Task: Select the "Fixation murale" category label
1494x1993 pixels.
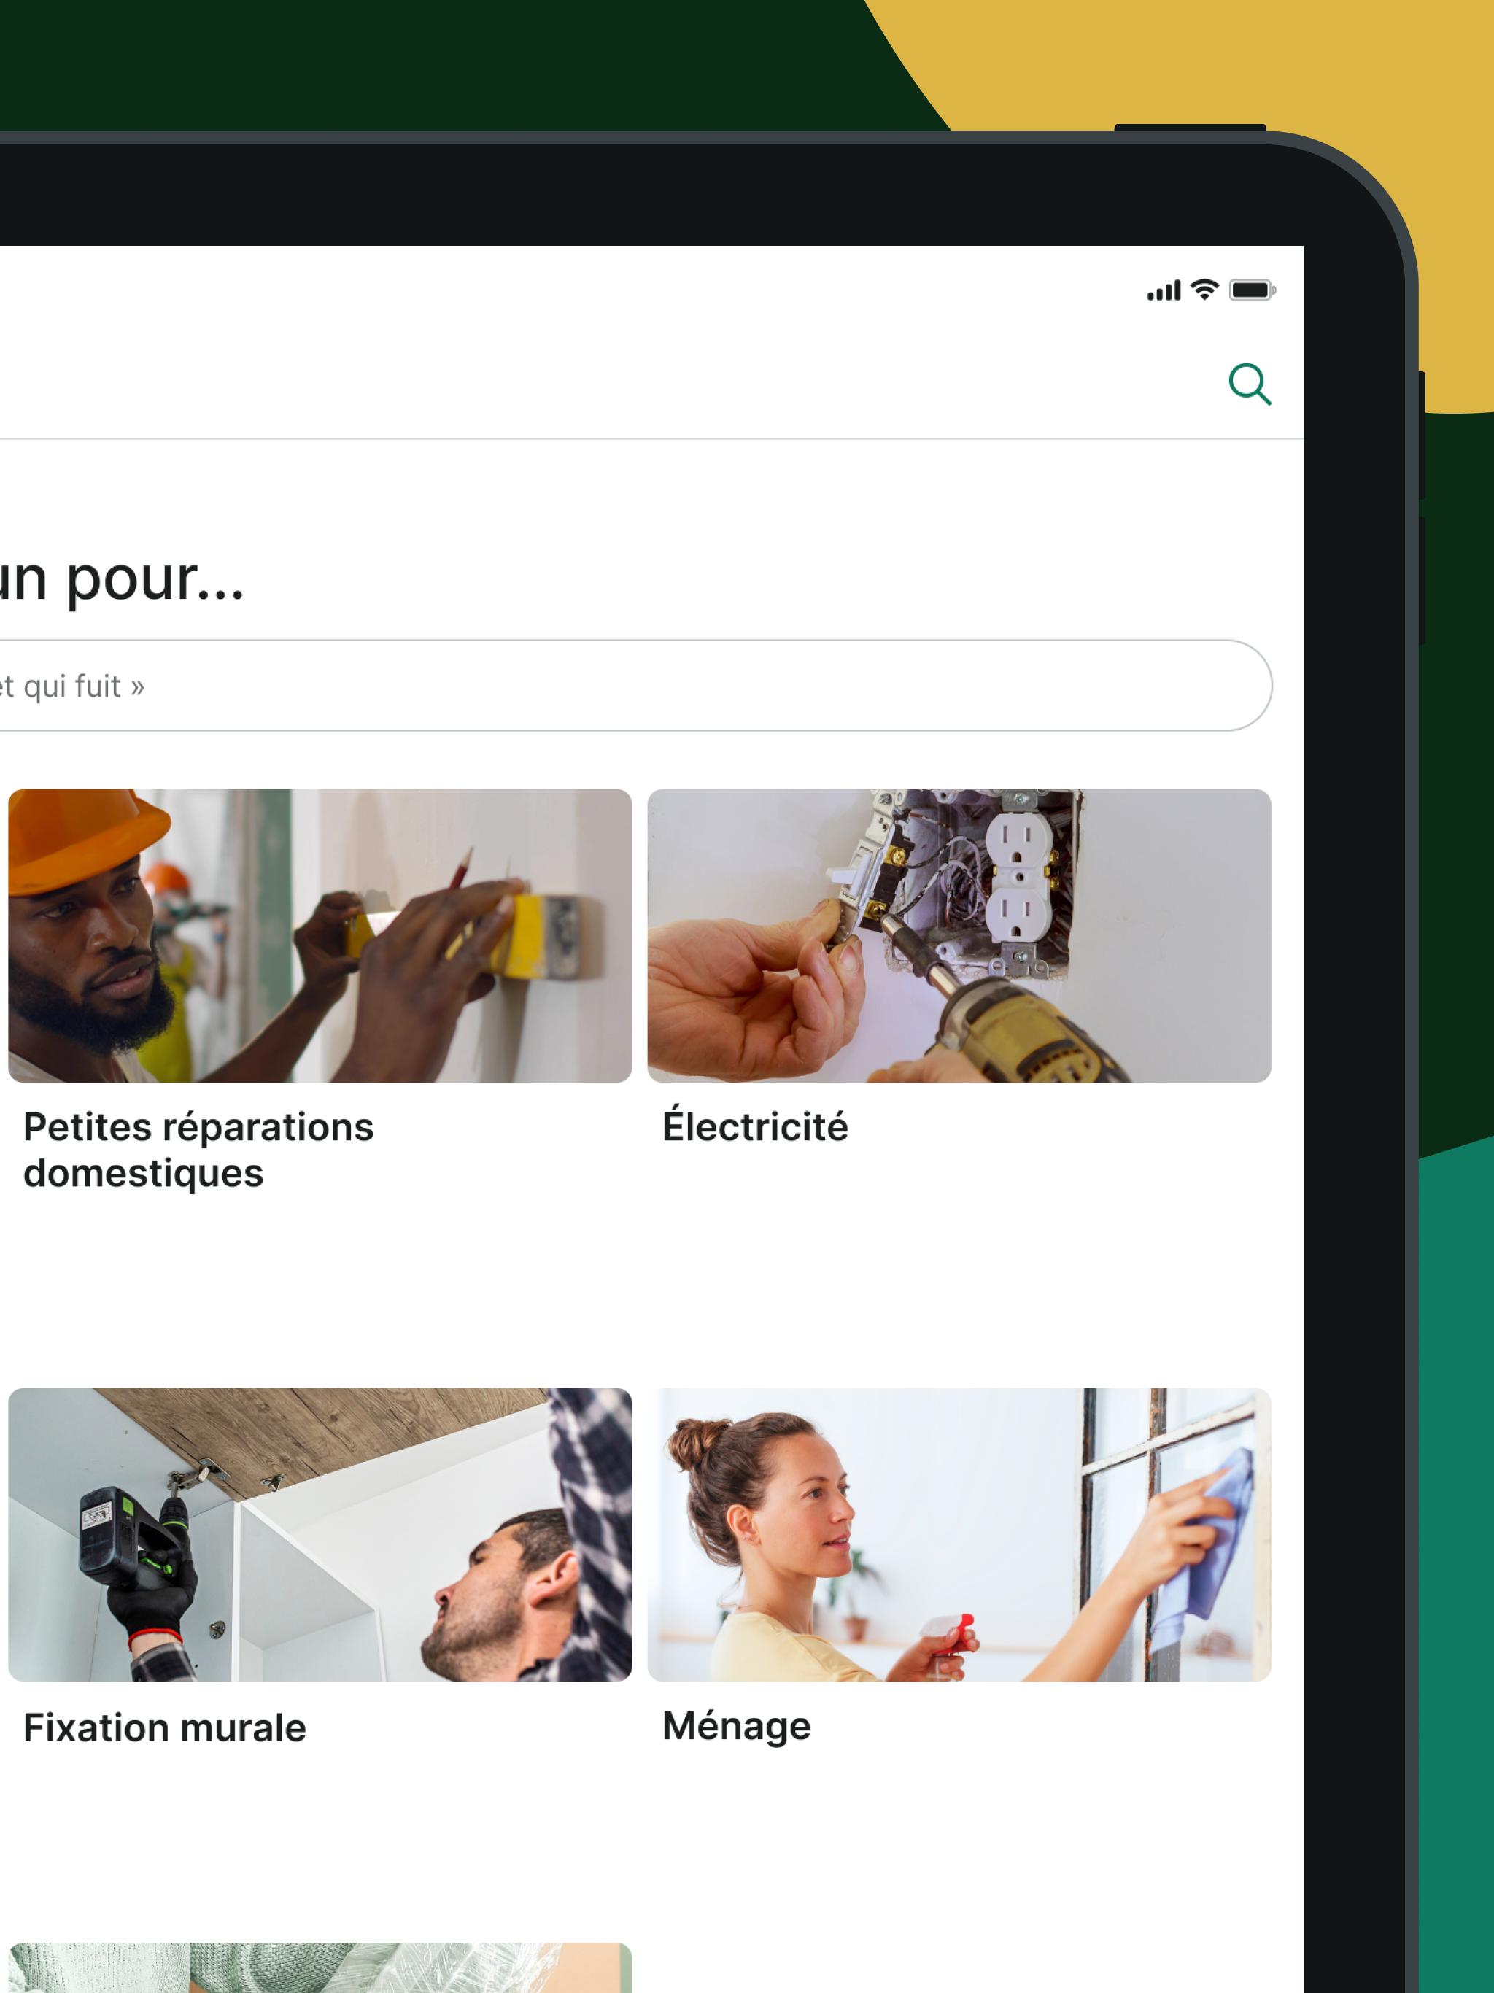Action: [x=165, y=1728]
